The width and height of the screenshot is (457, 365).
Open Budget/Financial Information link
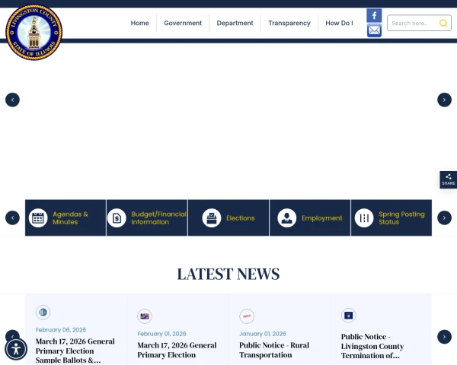tap(159, 218)
